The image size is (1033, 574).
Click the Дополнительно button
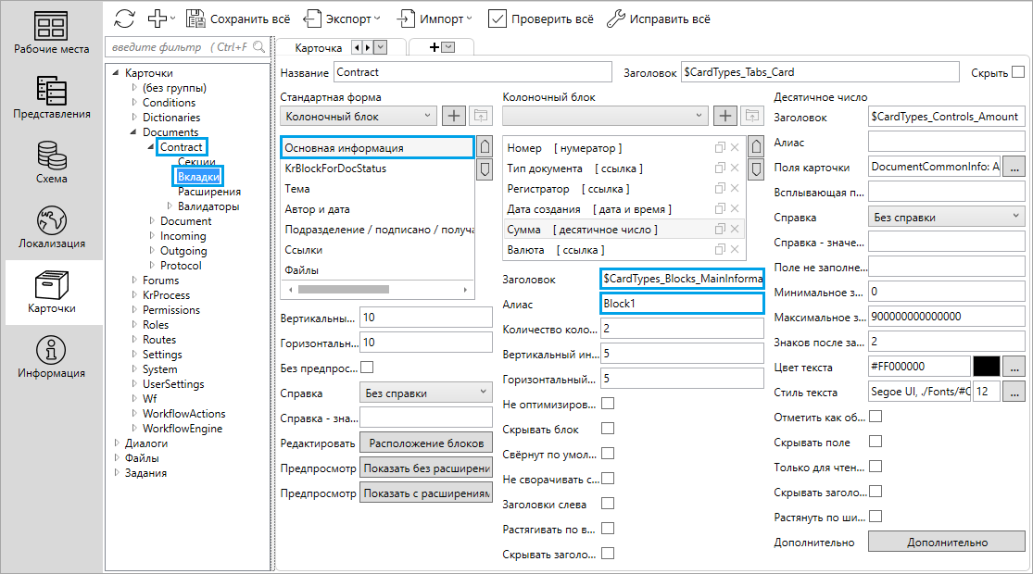(946, 542)
